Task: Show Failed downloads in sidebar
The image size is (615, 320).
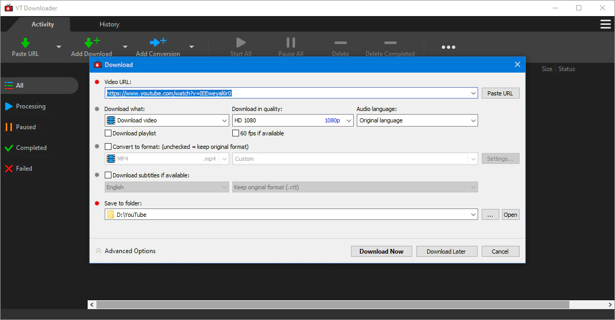Action: point(24,169)
